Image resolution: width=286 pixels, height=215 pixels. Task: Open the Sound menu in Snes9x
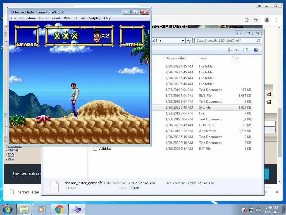coord(55,18)
